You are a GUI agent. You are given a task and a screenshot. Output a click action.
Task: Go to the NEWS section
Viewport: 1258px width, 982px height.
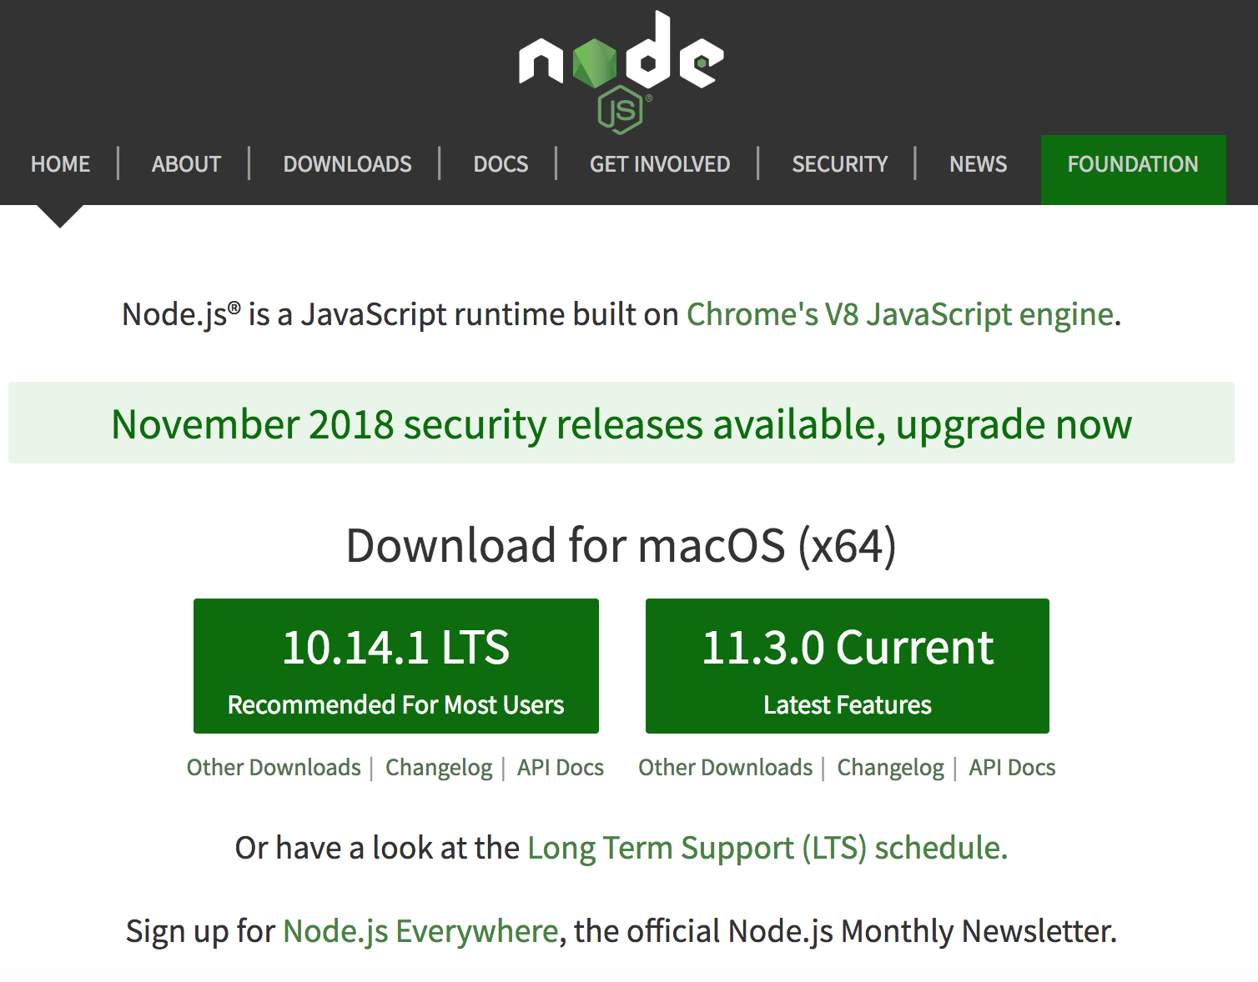(978, 164)
